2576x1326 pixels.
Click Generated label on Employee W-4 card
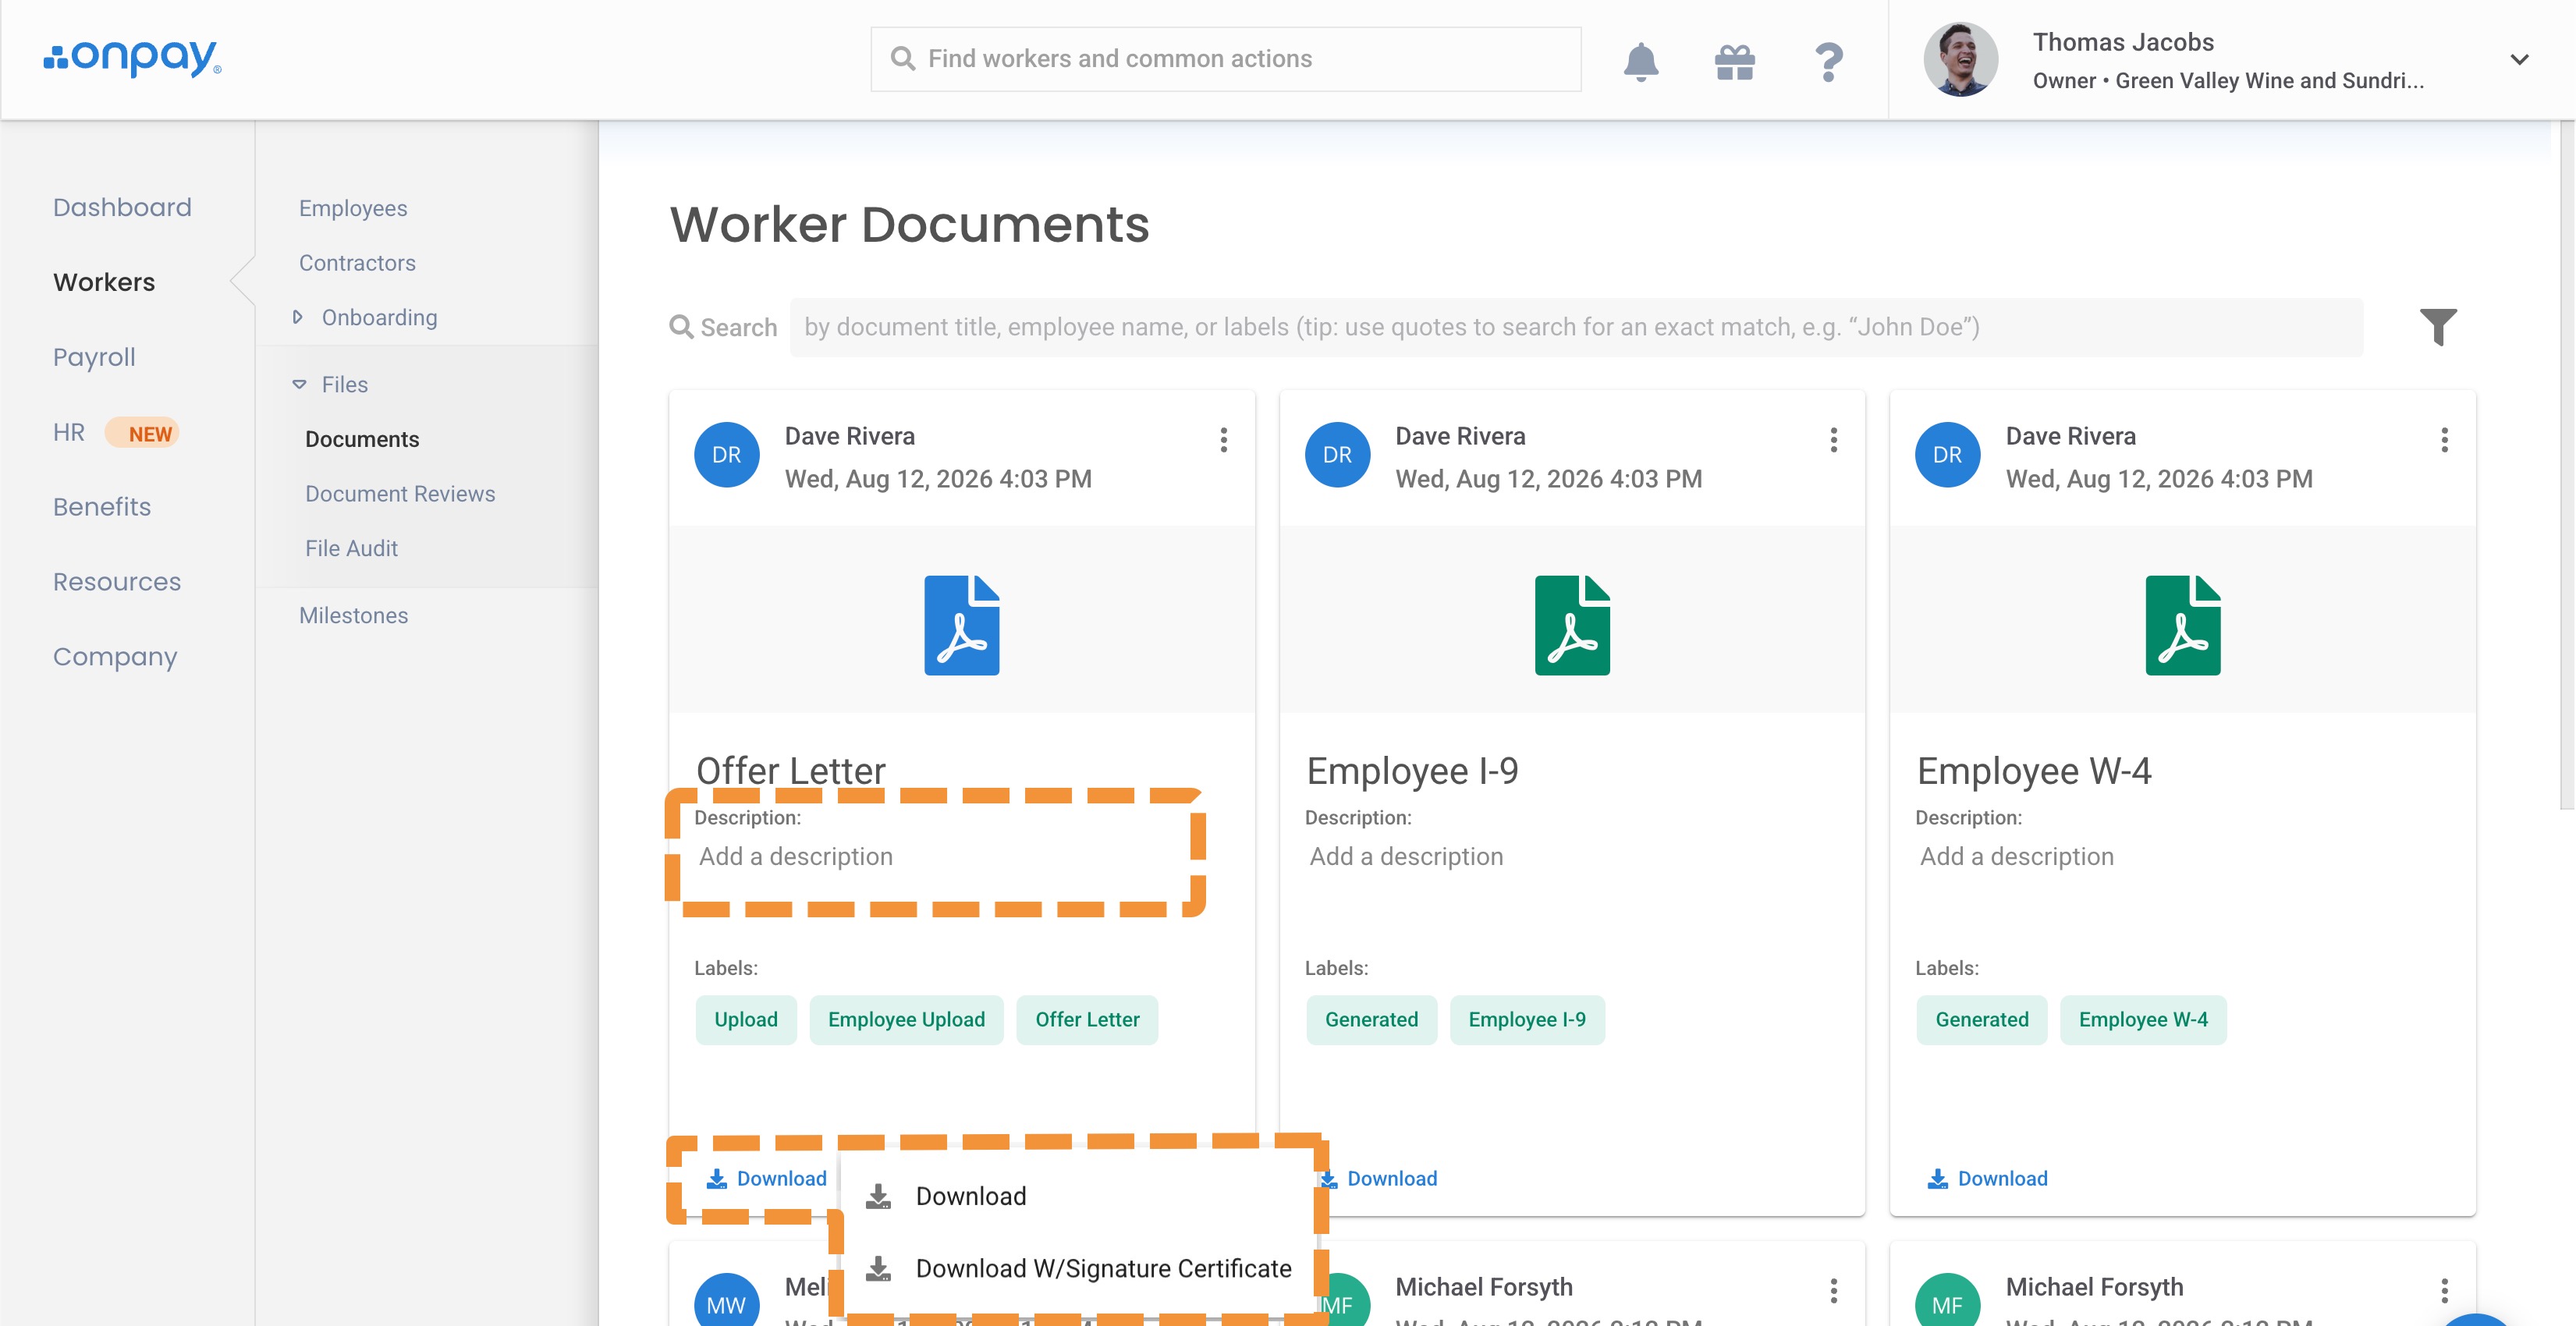point(1981,1020)
